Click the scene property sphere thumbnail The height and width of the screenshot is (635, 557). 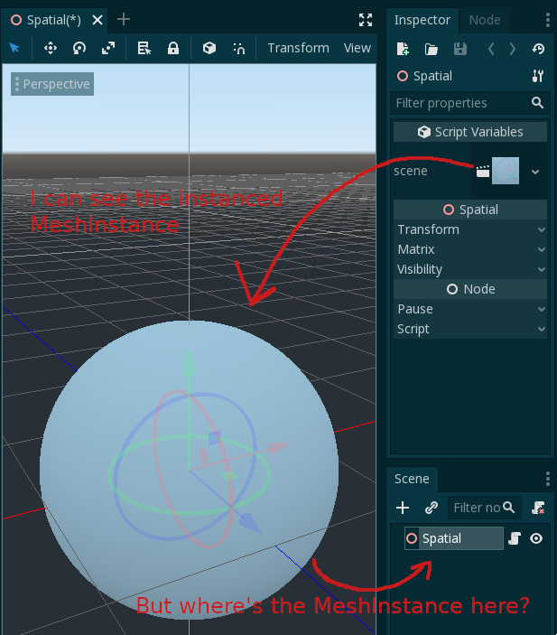[506, 171]
